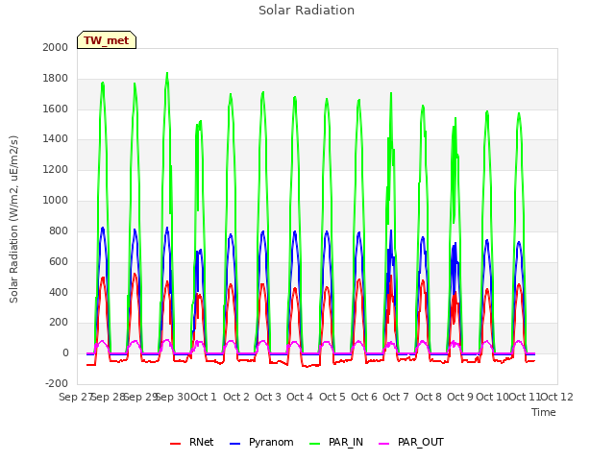Click the -200 y-axis tick label
This screenshot has height=461, width=615.
point(57,383)
